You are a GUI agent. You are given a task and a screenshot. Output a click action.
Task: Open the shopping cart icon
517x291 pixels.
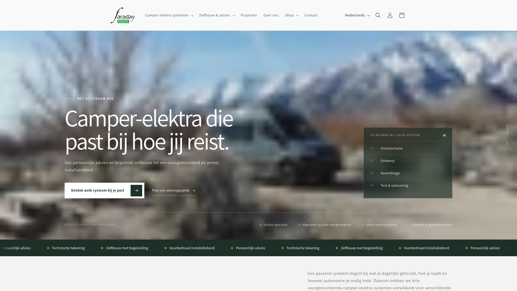402,15
